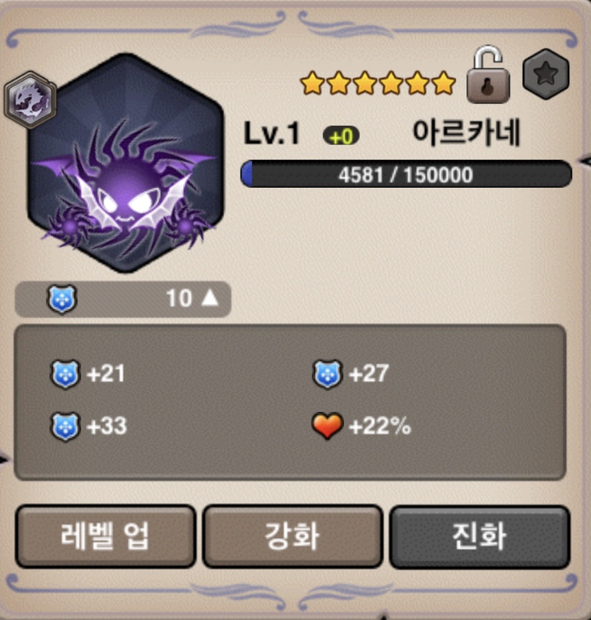Tap the 레벨 업 button
Screen dimensions: 591x620
click(x=105, y=536)
